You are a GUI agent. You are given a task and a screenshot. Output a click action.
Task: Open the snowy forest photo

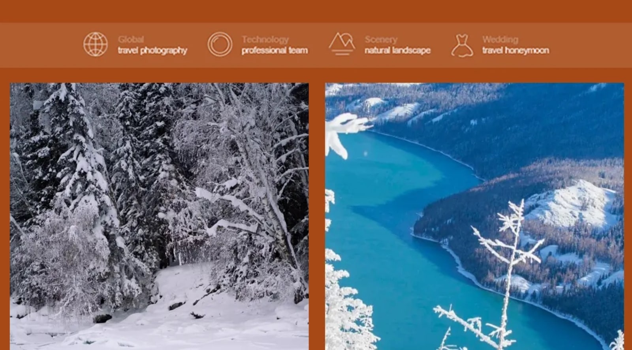coord(159,216)
